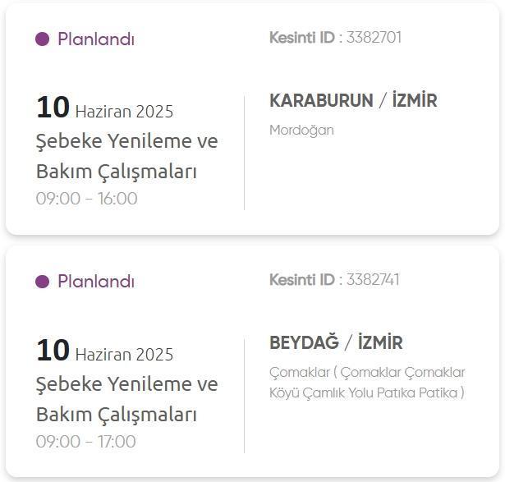This screenshot has width=505, height=482.
Task: Click the 09:00 - 17:00 time range
Action: coord(85,442)
